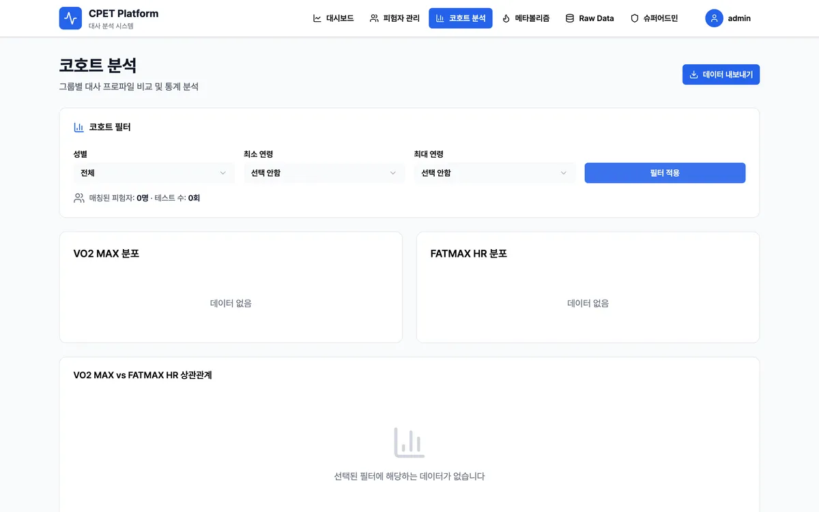The width and height of the screenshot is (819, 512).
Task: Expand the 최소 연령 dropdown
Action: [x=324, y=173]
